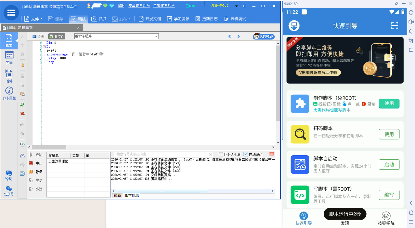415x228 pixels.
Task: Click the 抓抓 capture tool
Action: point(99,19)
